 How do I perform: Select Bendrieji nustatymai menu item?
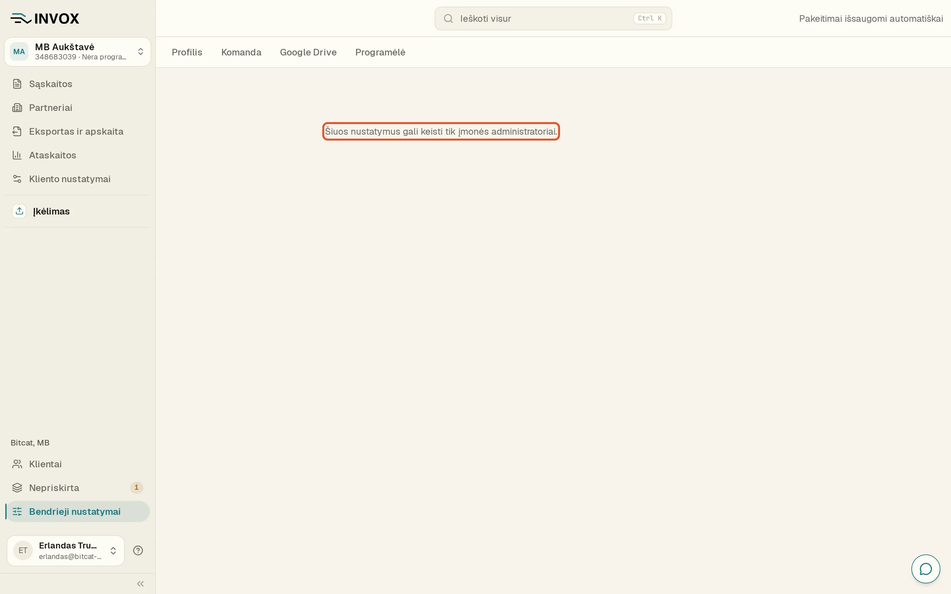[77, 511]
